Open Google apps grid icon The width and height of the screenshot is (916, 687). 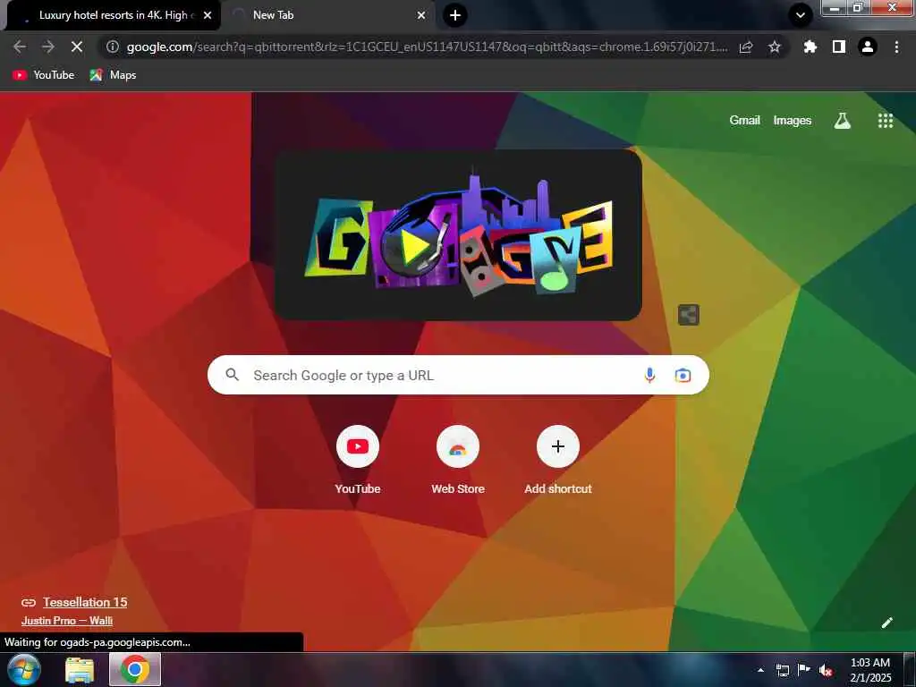[x=885, y=121]
